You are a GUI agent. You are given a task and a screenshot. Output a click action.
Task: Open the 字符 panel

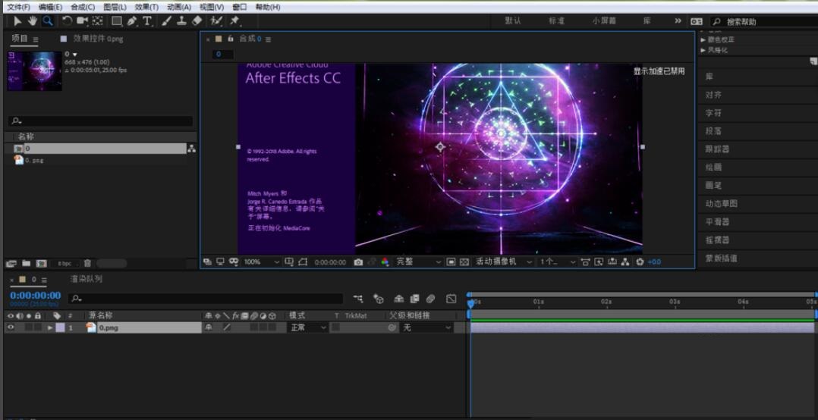[713, 113]
